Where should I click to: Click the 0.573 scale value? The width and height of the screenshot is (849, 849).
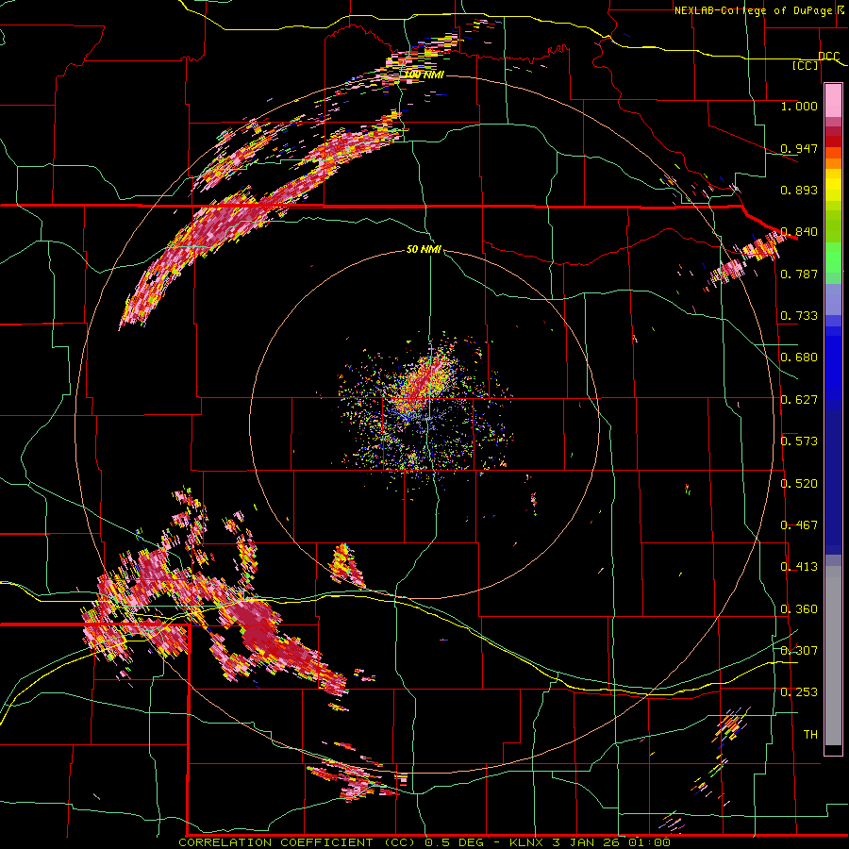click(x=799, y=441)
